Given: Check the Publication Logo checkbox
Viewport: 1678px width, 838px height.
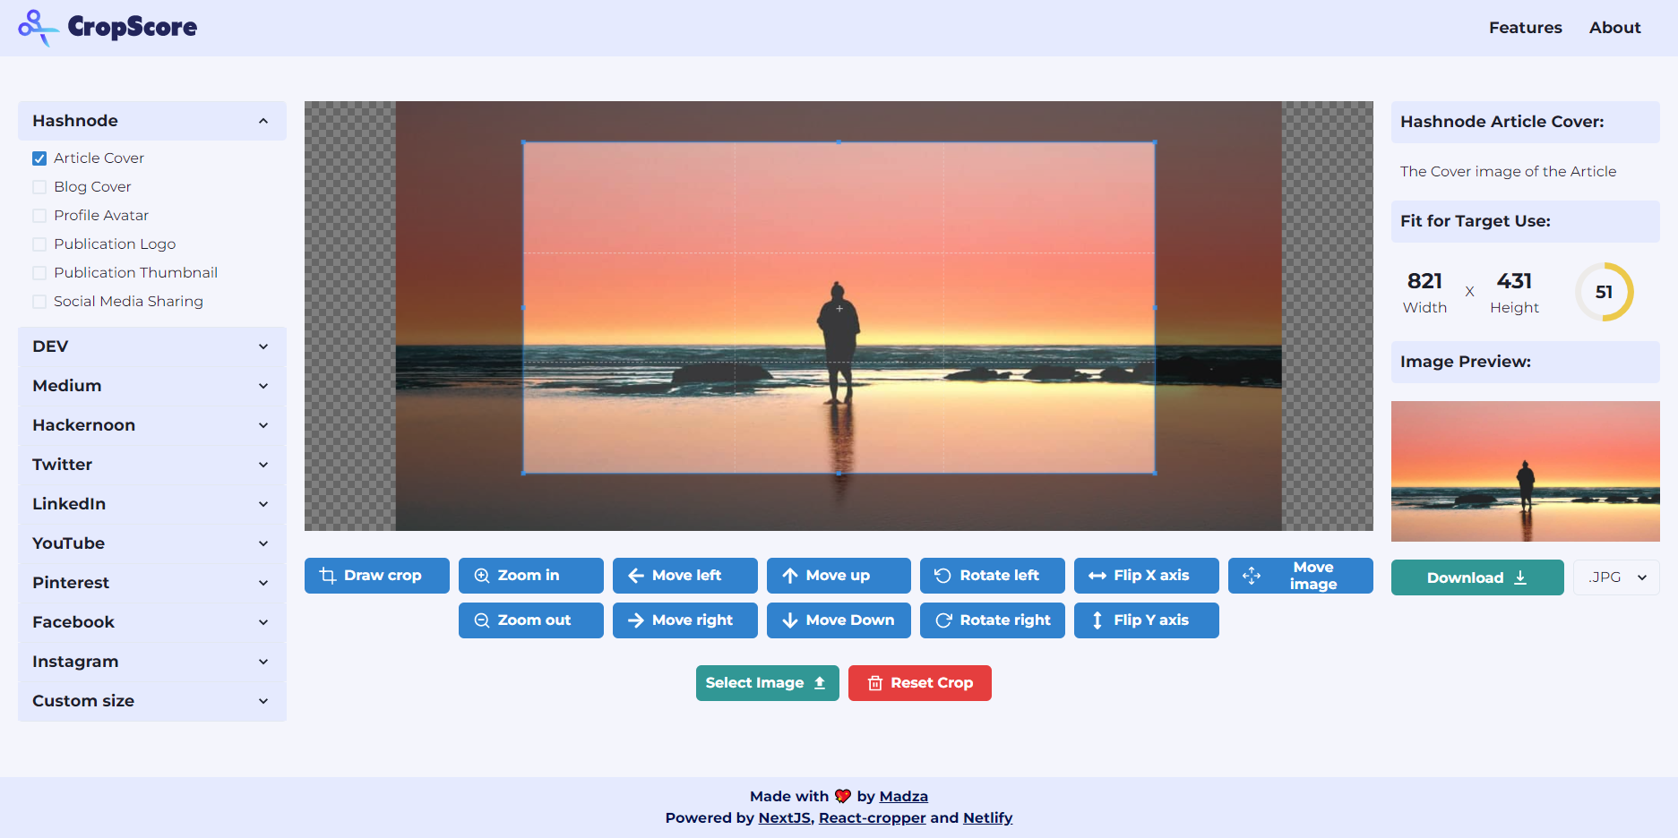Looking at the screenshot, I should (x=39, y=244).
